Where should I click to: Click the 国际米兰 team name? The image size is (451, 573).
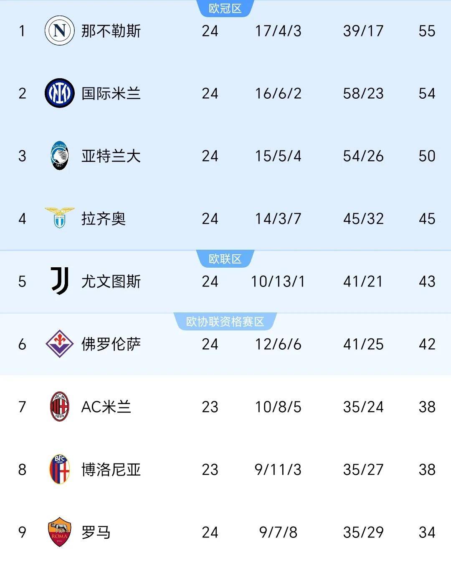click(111, 93)
